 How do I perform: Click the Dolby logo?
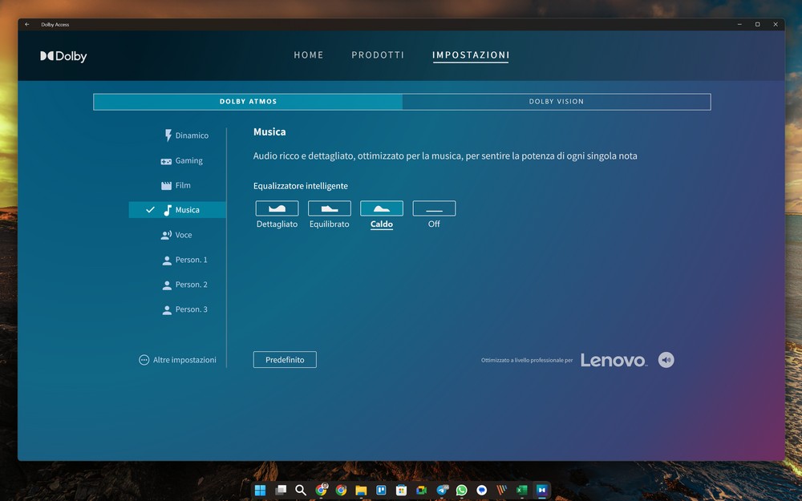pos(63,56)
